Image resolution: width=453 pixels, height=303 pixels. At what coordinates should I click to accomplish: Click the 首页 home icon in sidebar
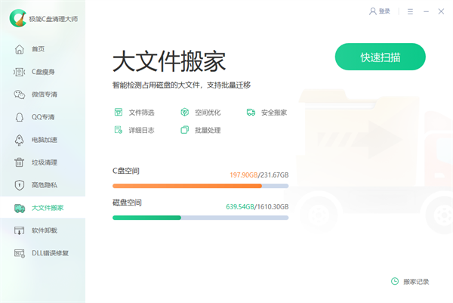[19, 49]
